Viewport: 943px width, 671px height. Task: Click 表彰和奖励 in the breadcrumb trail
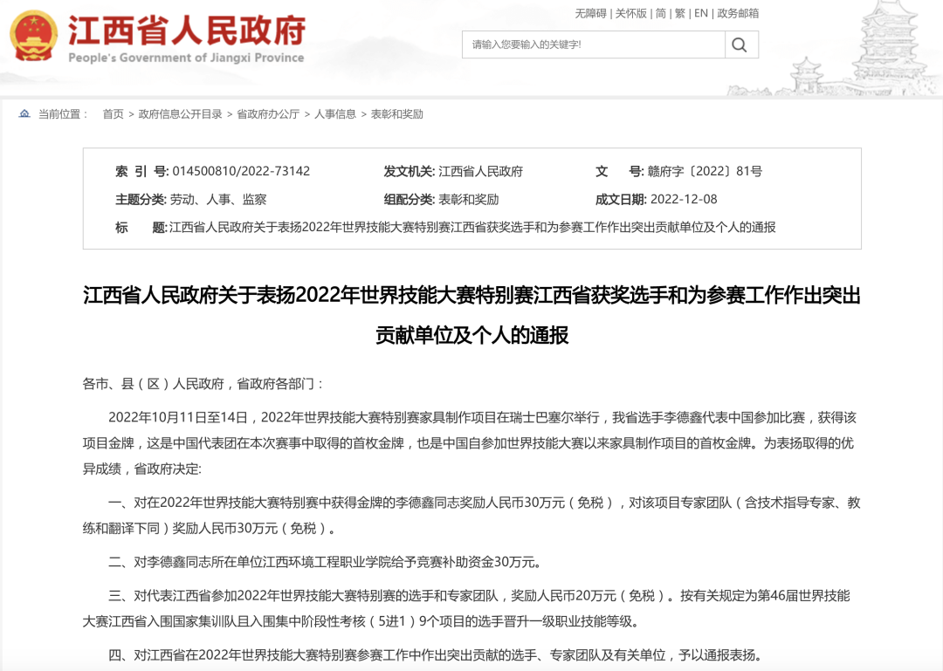[x=396, y=114]
